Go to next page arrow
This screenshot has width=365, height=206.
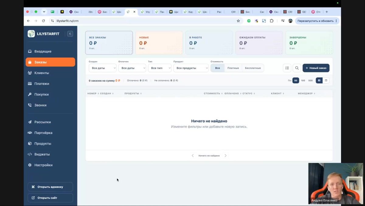[x=225, y=156]
